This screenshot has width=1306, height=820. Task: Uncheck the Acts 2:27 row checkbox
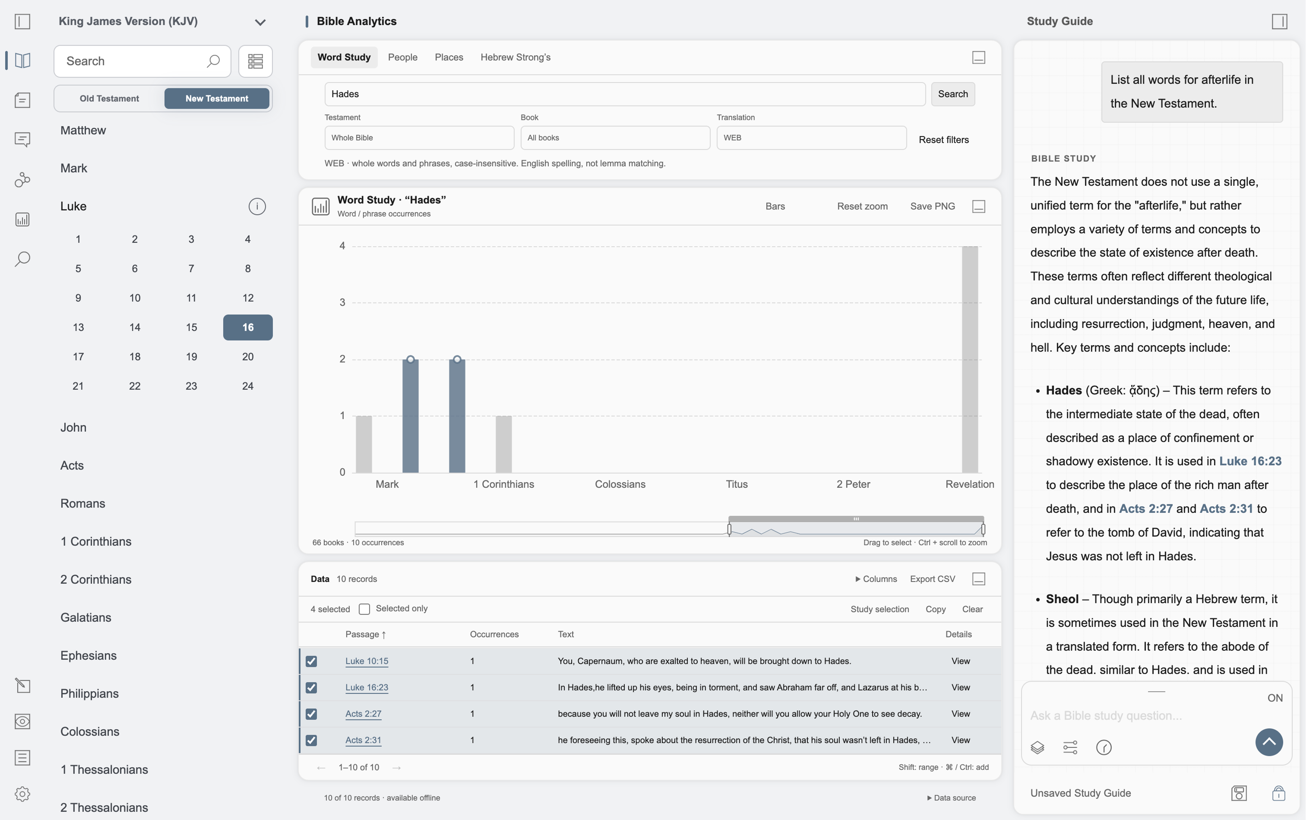click(311, 714)
